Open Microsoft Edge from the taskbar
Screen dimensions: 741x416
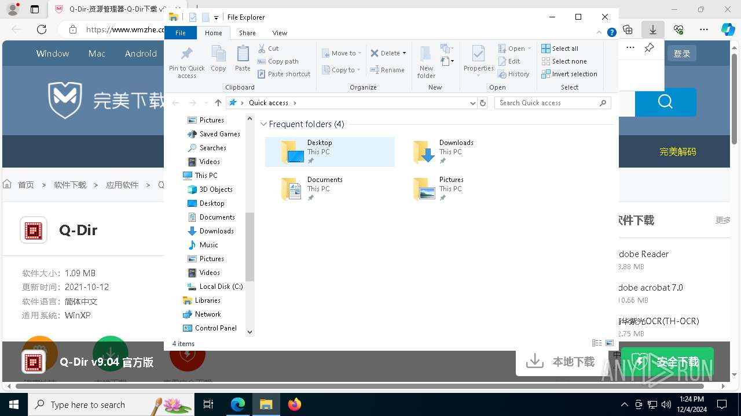point(238,404)
